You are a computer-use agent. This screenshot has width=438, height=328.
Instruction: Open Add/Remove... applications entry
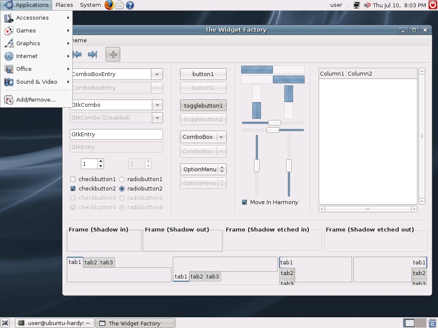36,100
